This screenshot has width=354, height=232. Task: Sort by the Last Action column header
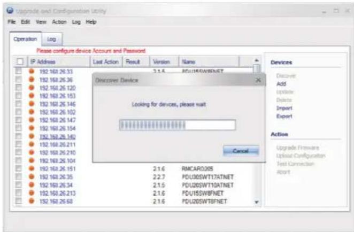click(x=106, y=61)
